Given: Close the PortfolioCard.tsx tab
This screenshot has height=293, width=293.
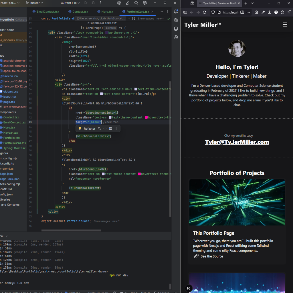Looking at the screenshot, I should pos(152,11).
